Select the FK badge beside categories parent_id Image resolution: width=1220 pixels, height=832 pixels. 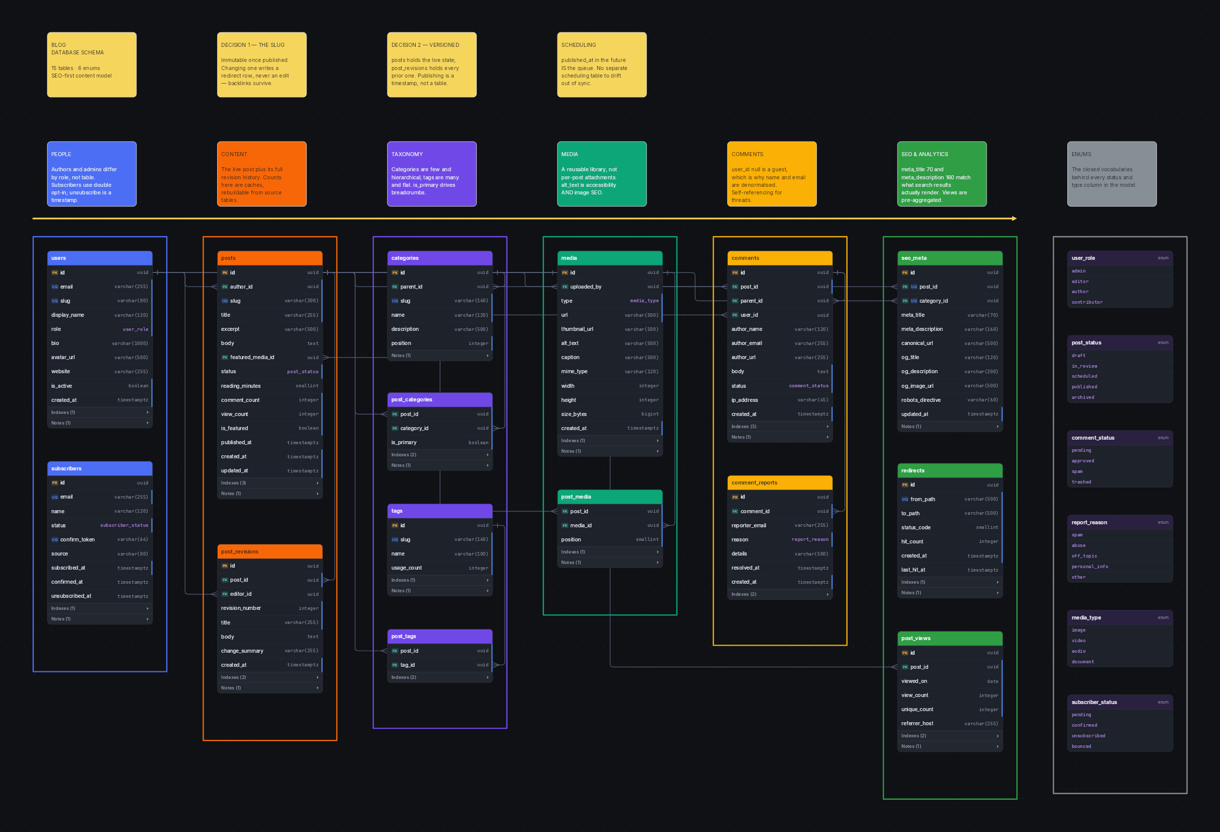coord(395,287)
